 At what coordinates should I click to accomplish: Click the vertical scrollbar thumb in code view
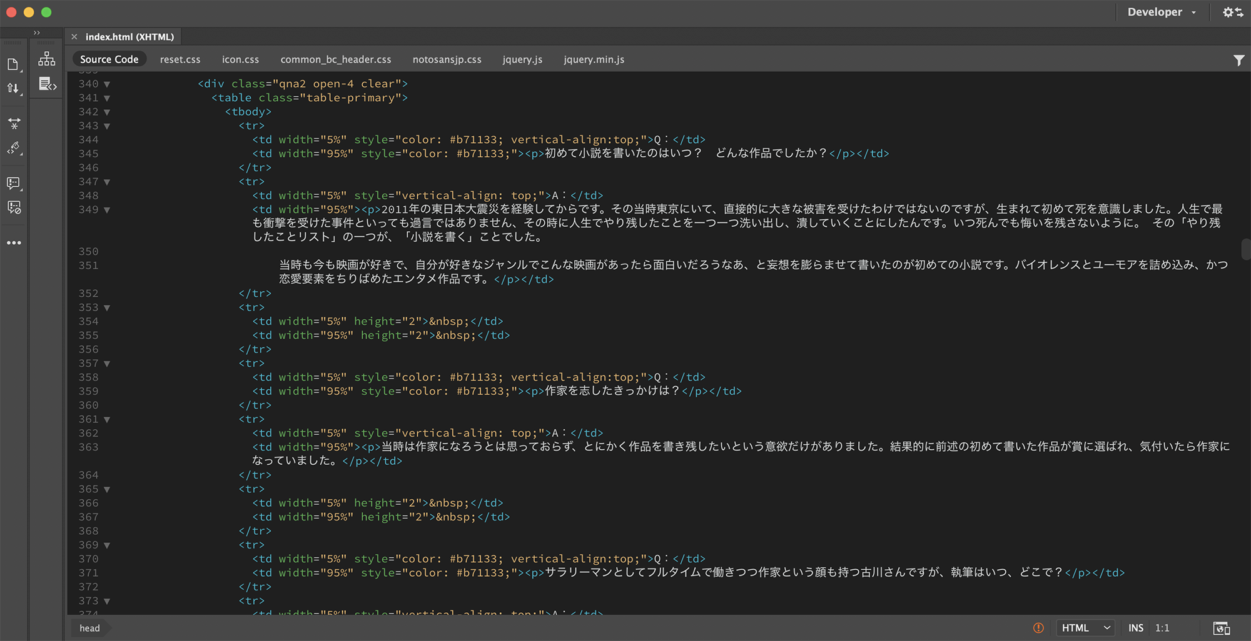[1245, 249]
